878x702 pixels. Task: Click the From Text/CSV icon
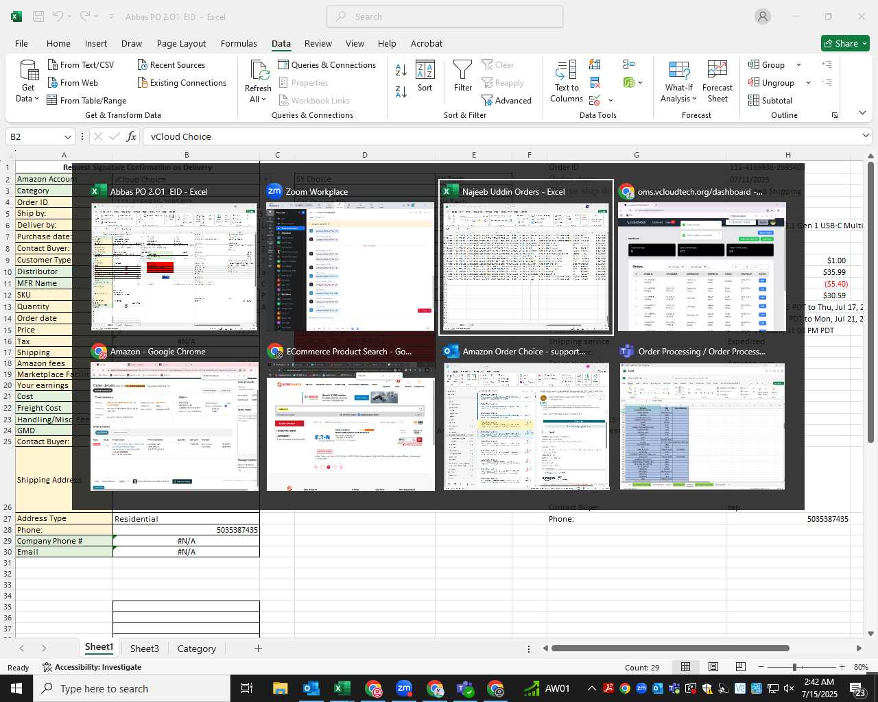[x=53, y=64]
